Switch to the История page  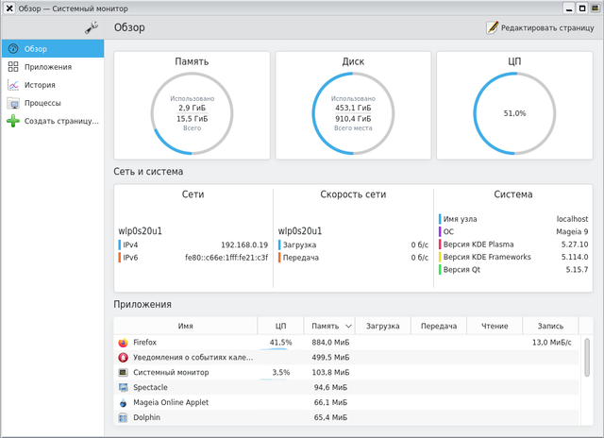[x=53, y=85]
